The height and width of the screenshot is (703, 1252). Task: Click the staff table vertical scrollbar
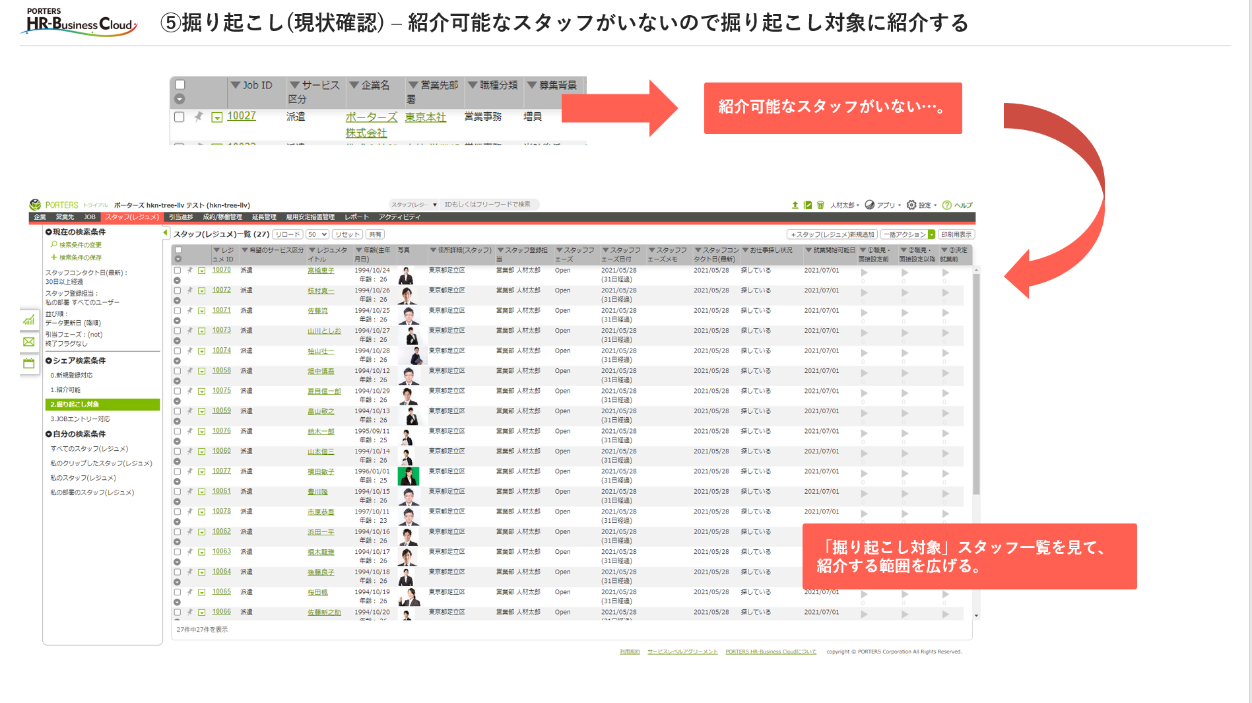tap(976, 396)
